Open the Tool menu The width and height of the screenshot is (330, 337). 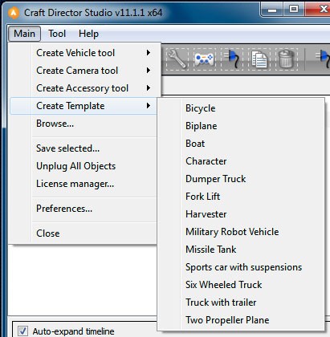pos(57,34)
